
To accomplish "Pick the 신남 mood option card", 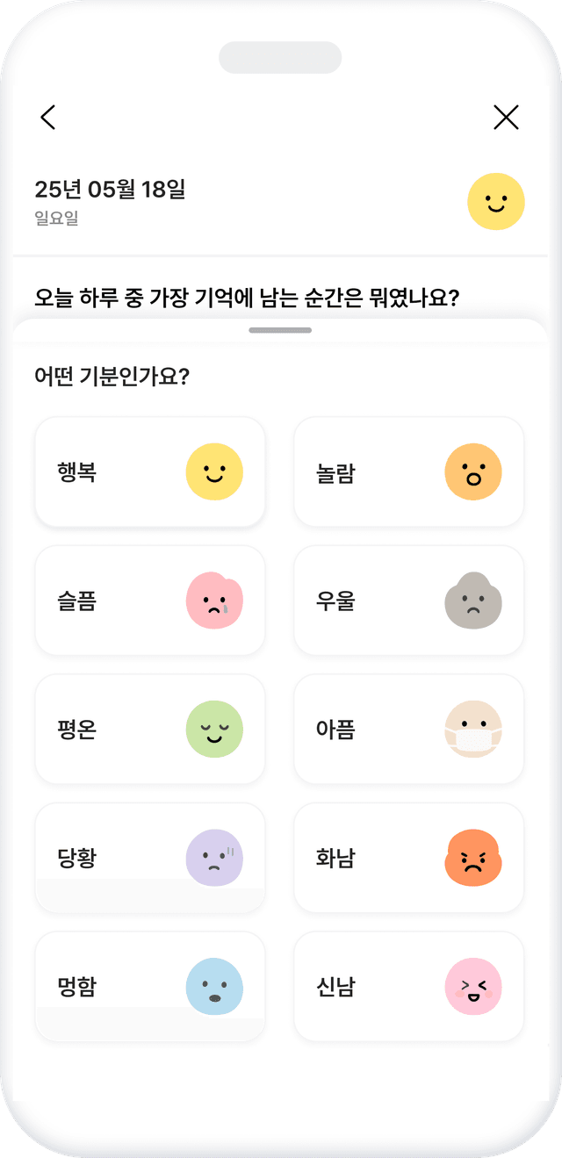I will [x=408, y=987].
